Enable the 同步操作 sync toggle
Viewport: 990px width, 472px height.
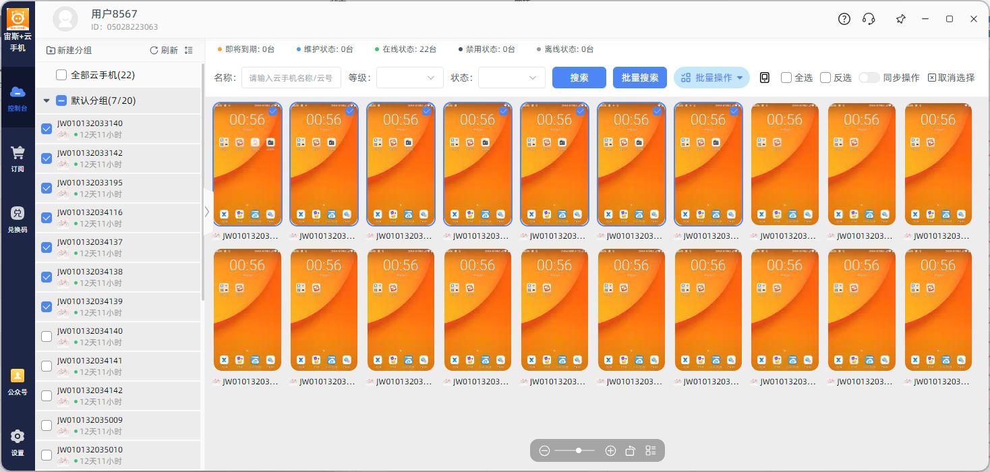coord(869,78)
